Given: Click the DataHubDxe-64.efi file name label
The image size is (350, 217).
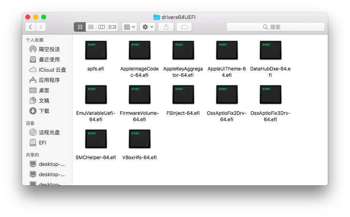Looking at the screenshot, I should [x=270, y=72].
